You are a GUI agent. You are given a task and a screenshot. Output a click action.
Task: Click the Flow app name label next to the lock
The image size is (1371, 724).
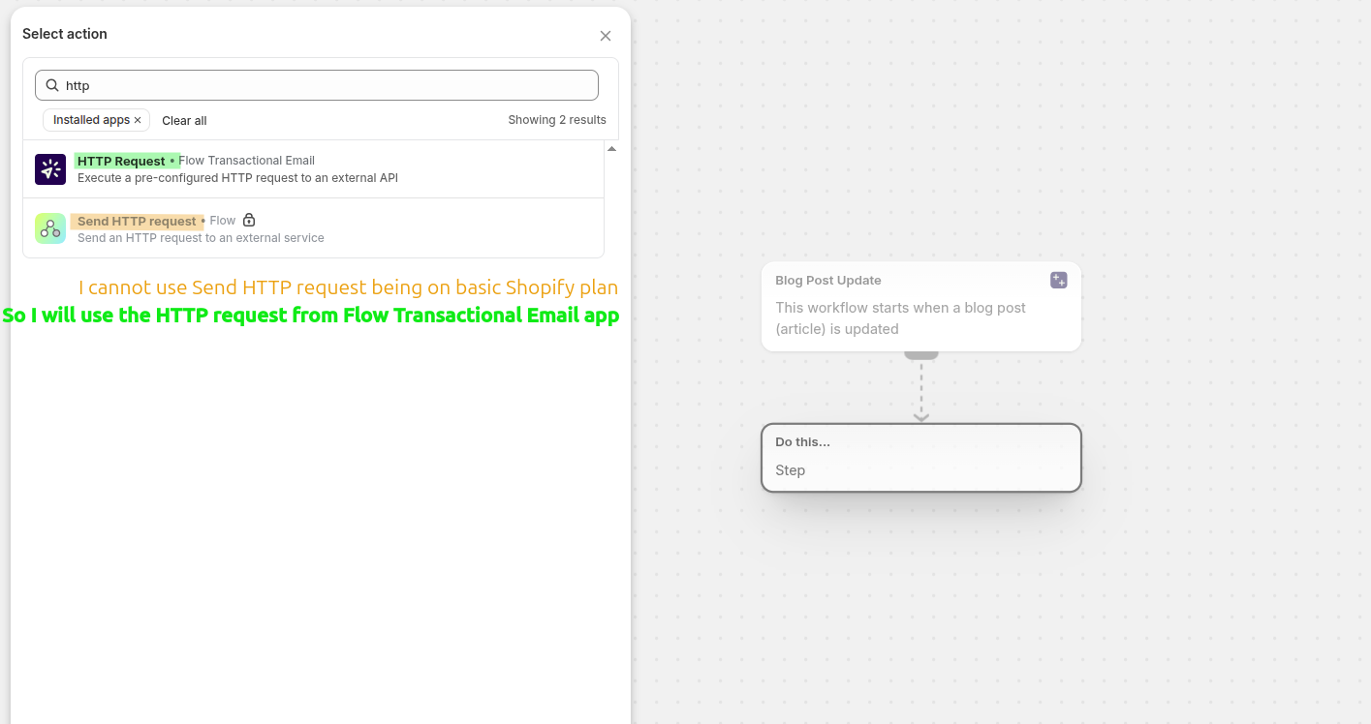223,221
